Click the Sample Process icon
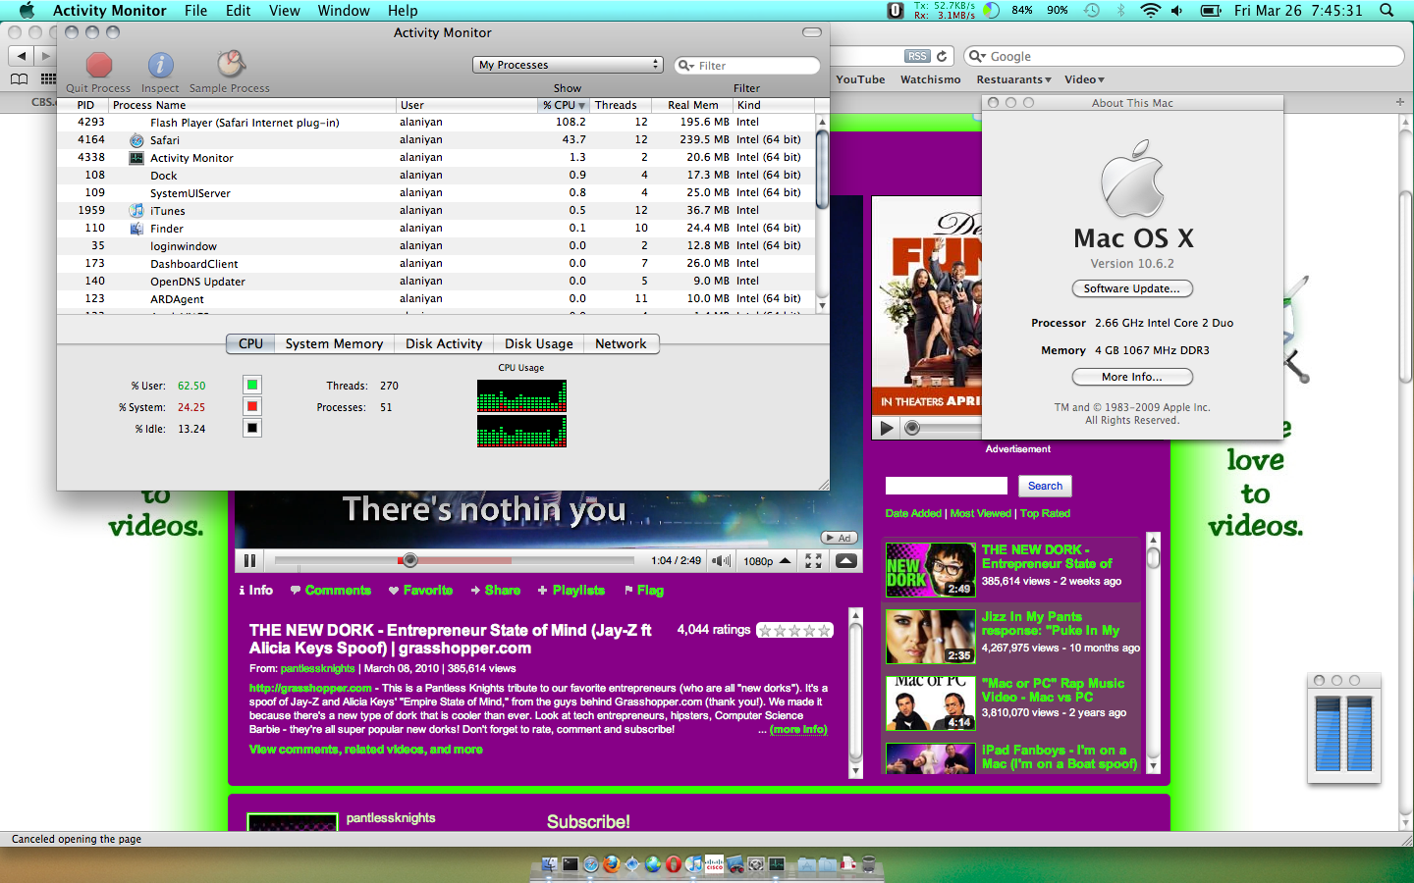The width and height of the screenshot is (1414, 883). click(x=230, y=65)
